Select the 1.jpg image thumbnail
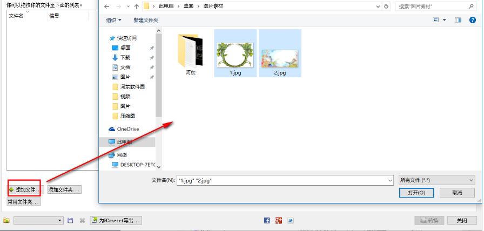The width and height of the screenshot is (484, 231). [235, 53]
